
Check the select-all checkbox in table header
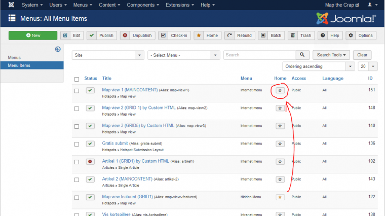[x=76, y=79]
